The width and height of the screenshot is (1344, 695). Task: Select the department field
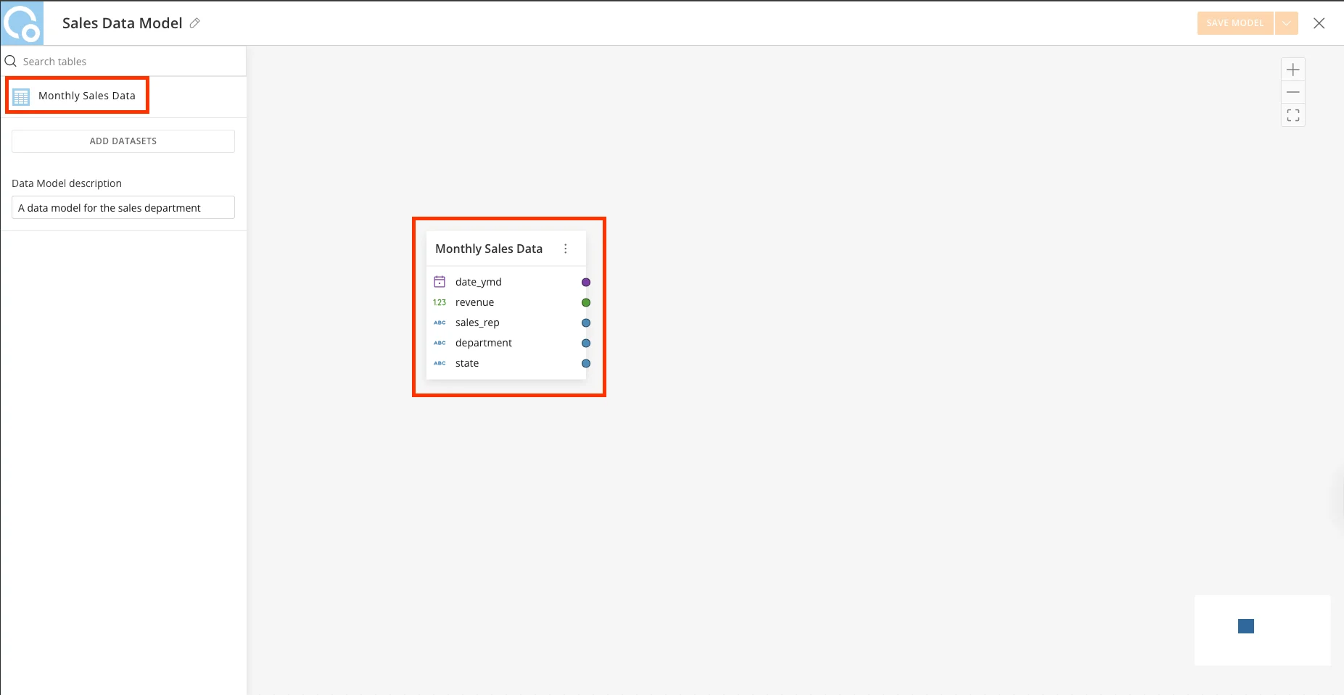[484, 343]
